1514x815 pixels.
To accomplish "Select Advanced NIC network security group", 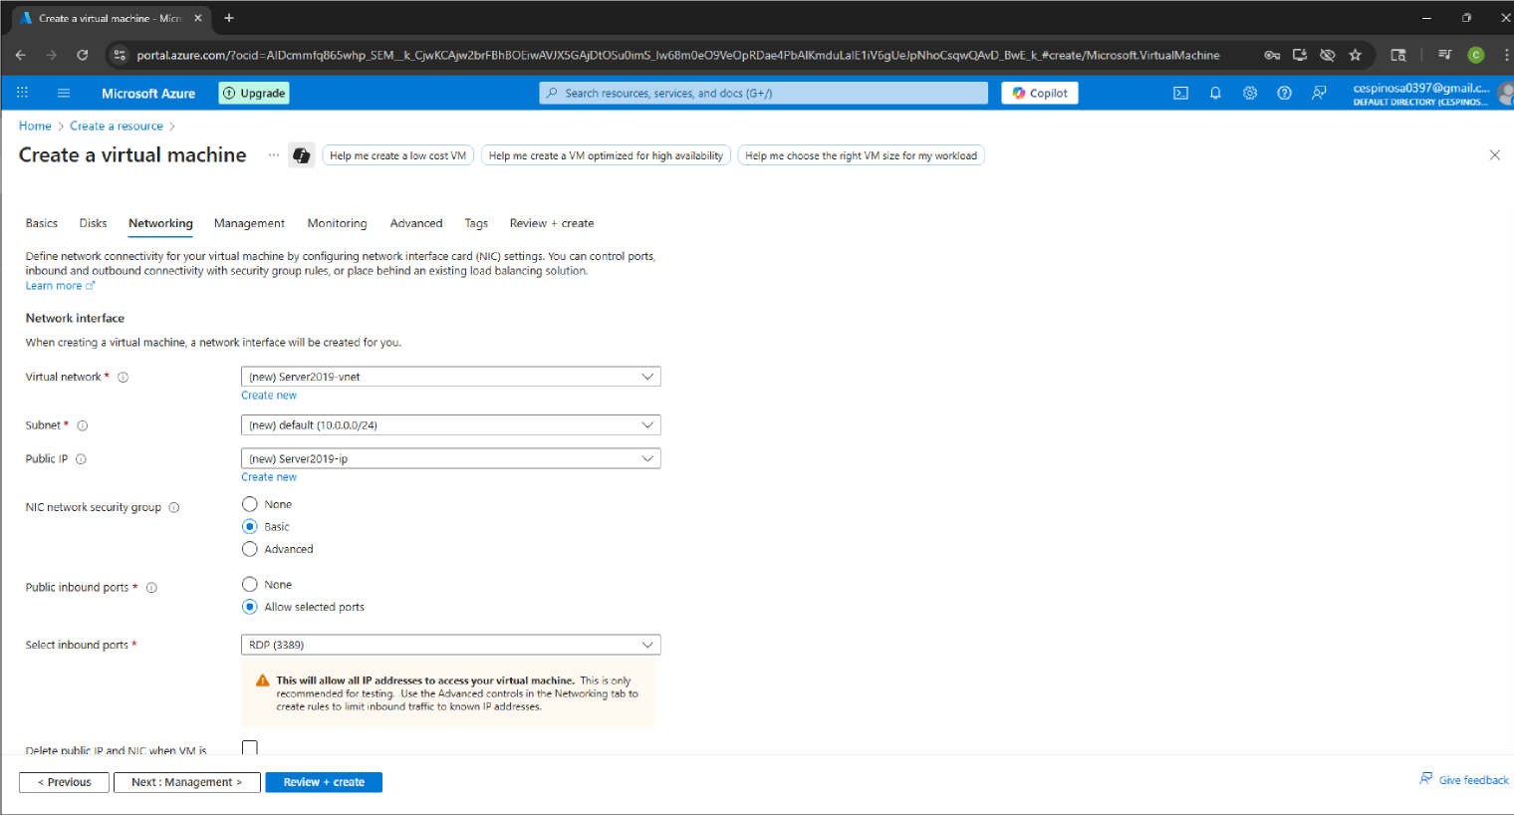I will [250, 549].
